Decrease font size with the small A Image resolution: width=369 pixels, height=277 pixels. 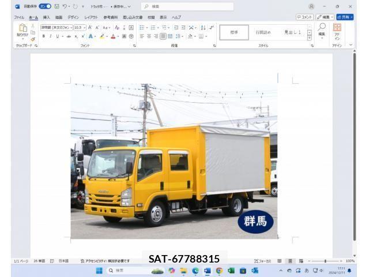[97, 28]
